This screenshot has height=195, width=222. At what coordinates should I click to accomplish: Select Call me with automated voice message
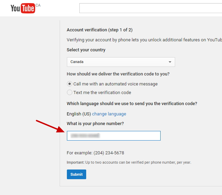70,84
